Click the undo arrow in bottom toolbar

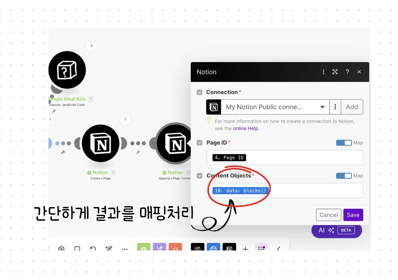tap(93, 248)
